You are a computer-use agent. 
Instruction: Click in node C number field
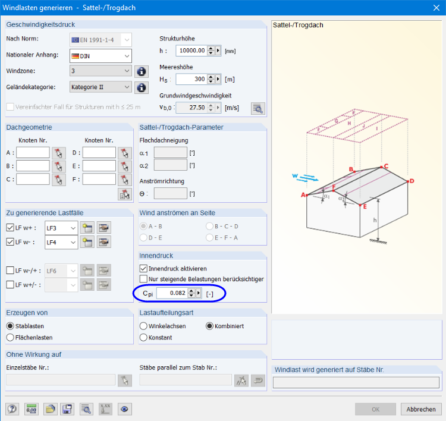click(x=33, y=179)
